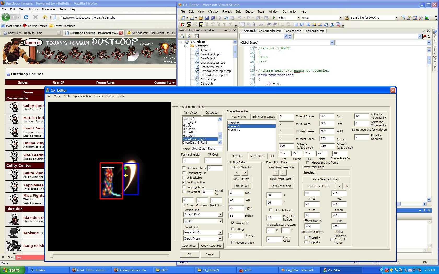Screen dimensions: 439x274
Task: Open Firefox home page icon
Action: [x=45, y=17]
